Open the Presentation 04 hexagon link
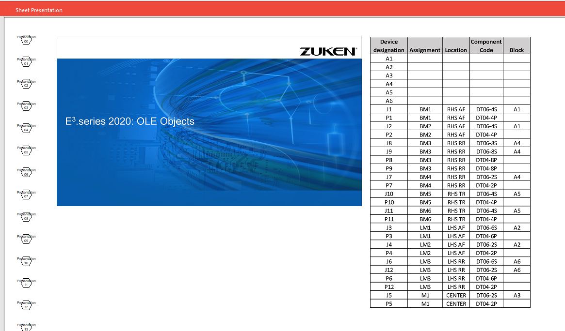The image size is (565, 331). click(x=26, y=128)
